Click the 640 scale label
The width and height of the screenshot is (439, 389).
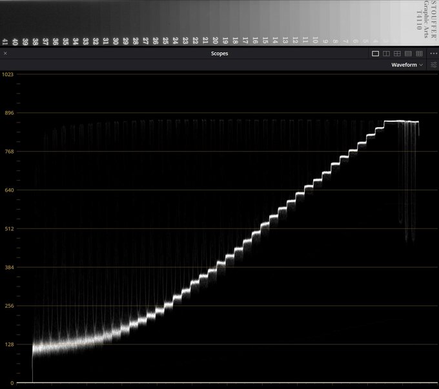click(8, 190)
